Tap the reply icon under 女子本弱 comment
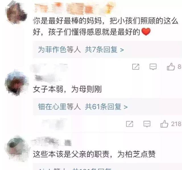 click(147, 124)
